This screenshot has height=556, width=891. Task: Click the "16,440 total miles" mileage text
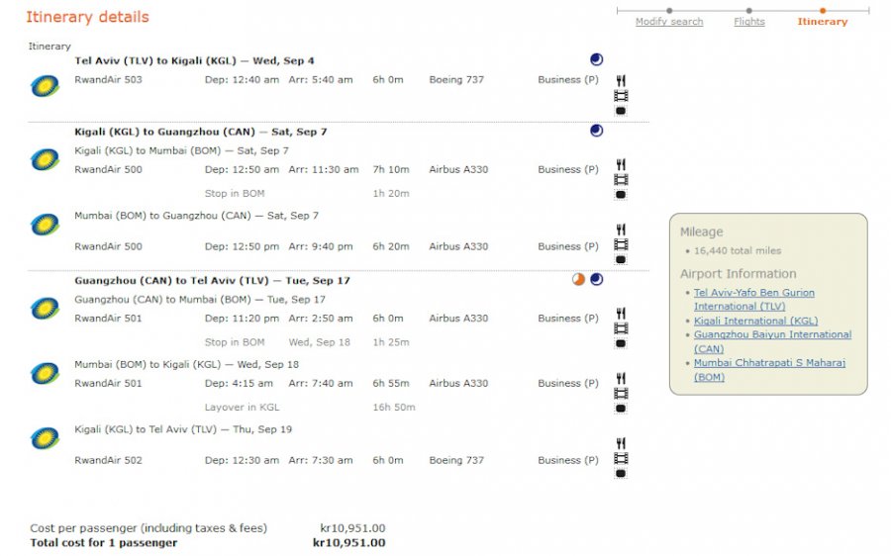(x=737, y=250)
